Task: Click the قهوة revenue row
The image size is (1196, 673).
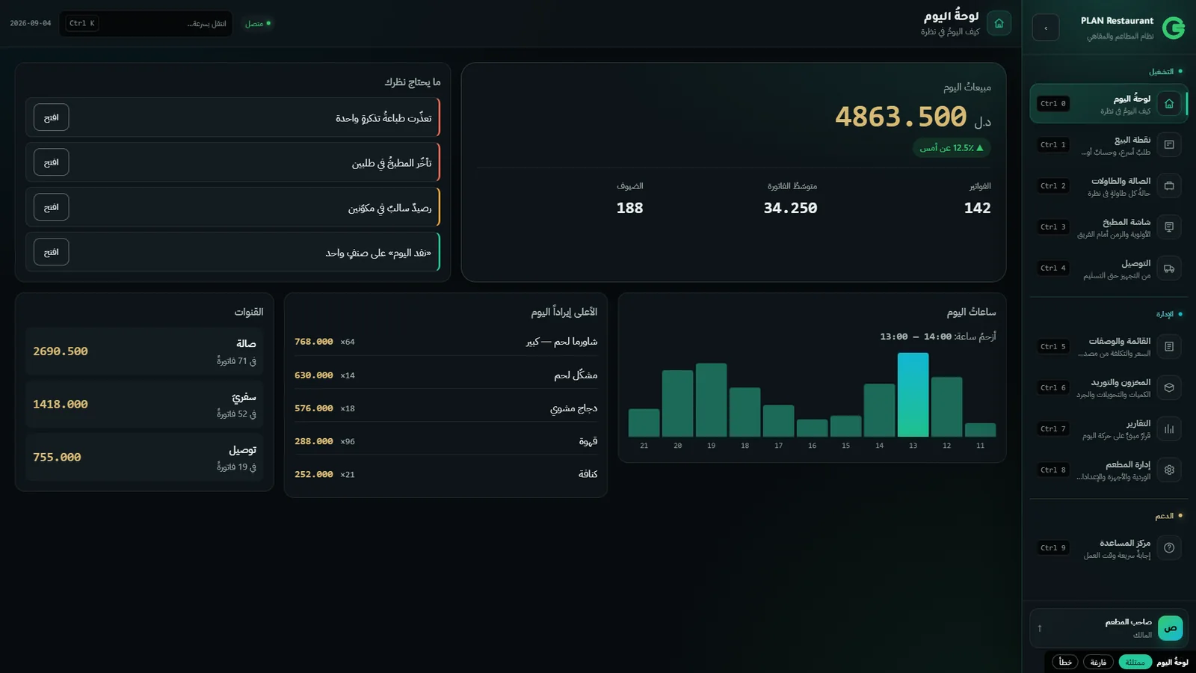Action: (446, 441)
